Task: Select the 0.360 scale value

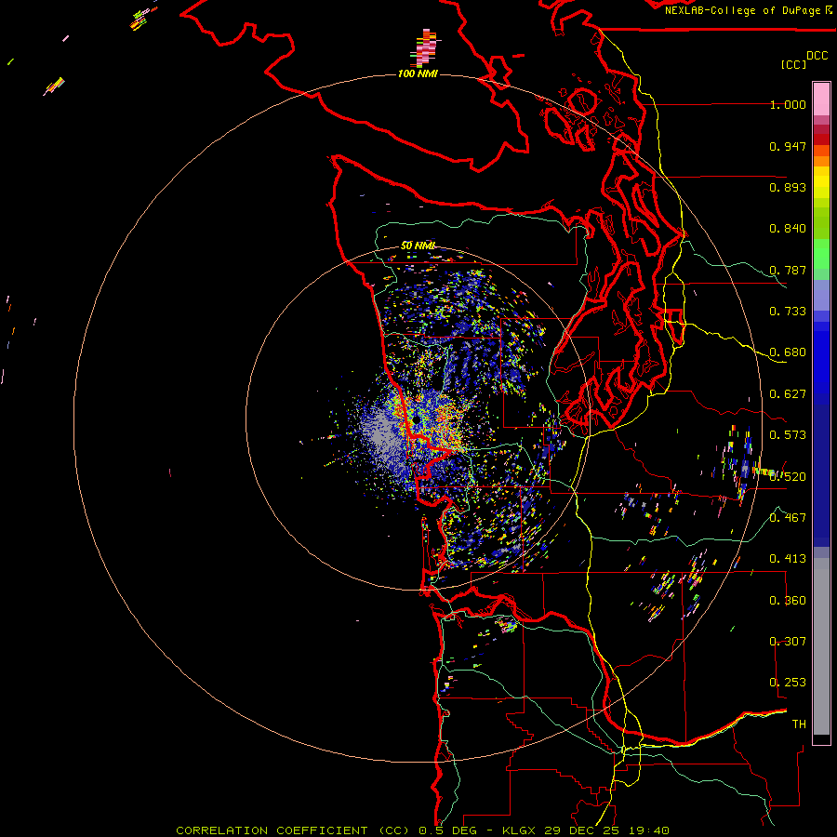Action: pos(788,601)
